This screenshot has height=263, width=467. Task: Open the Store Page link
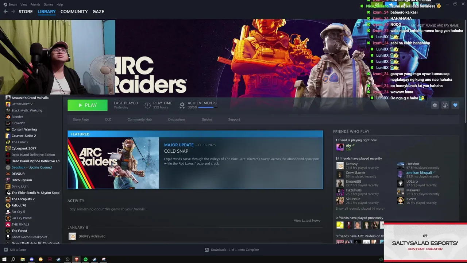pyautogui.click(x=81, y=119)
